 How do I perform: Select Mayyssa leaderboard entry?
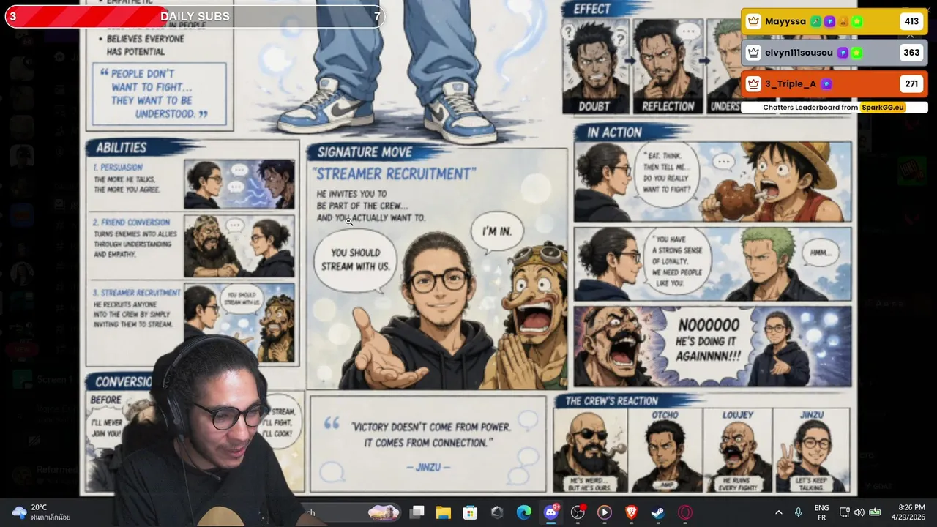coord(835,21)
